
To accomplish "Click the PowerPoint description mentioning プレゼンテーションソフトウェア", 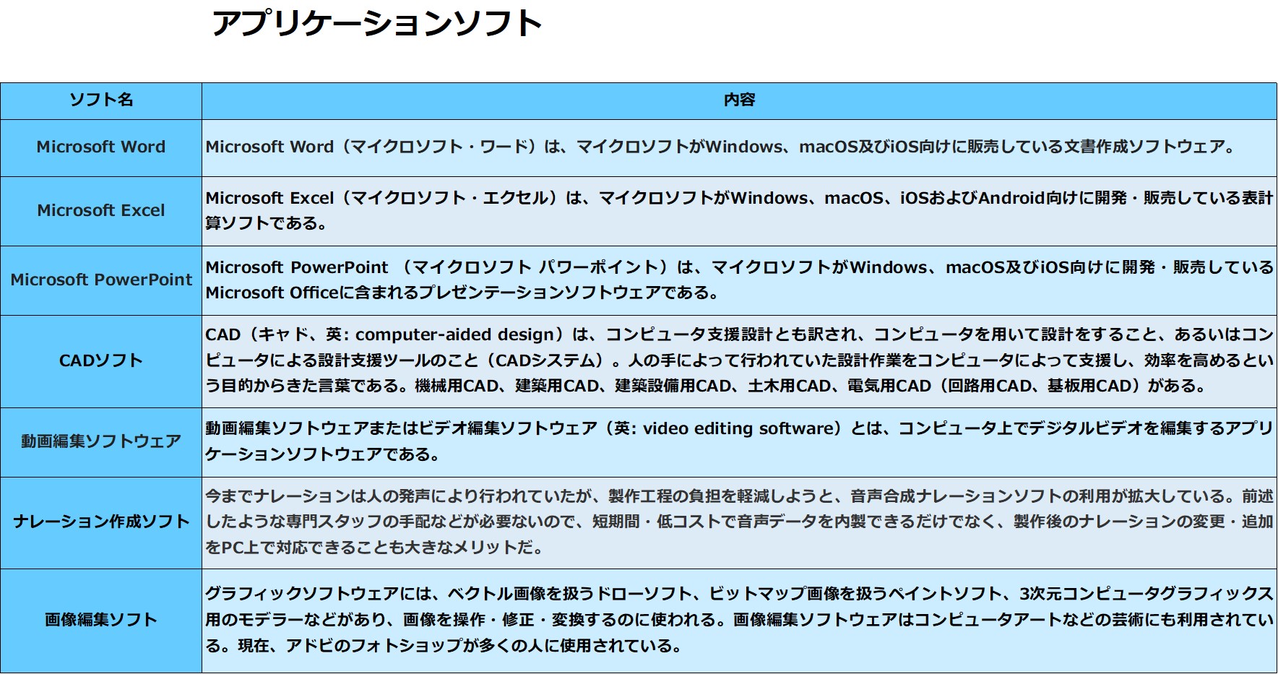I will (739, 280).
